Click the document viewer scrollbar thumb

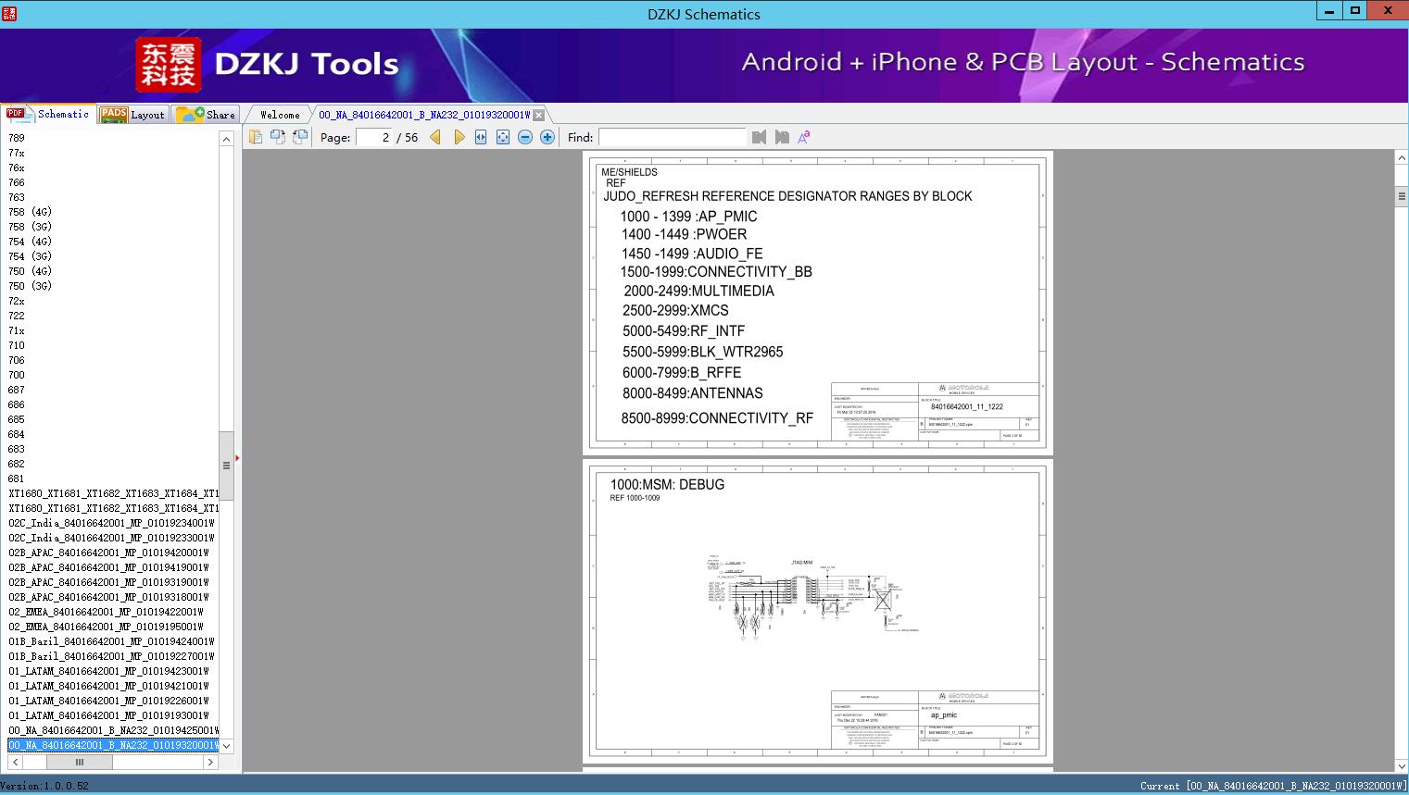tap(1401, 196)
